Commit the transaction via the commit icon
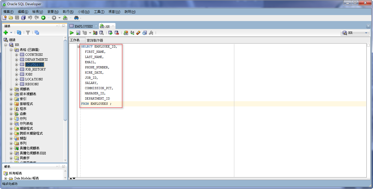 110,33
